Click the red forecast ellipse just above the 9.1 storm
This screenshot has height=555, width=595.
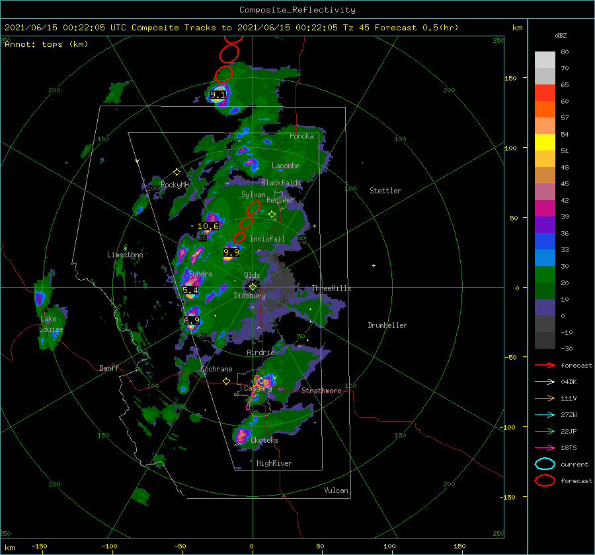click(x=223, y=74)
